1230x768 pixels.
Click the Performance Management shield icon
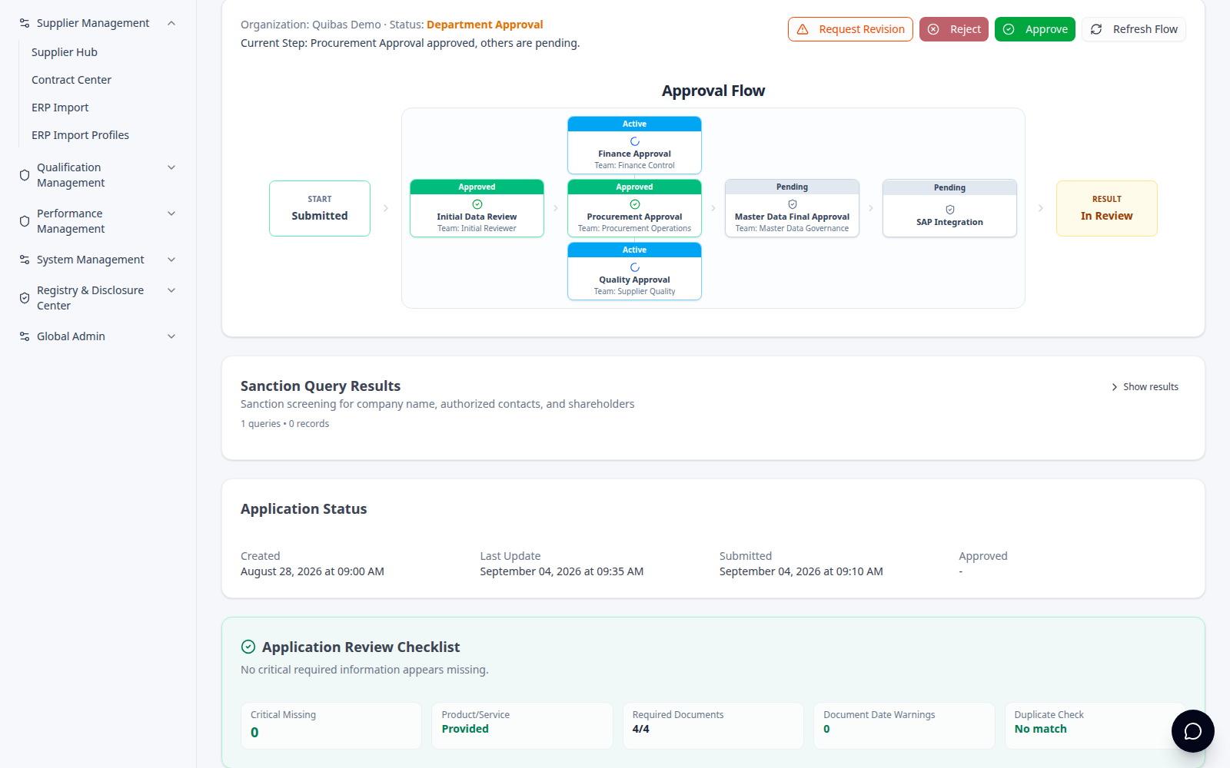(x=25, y=221)
